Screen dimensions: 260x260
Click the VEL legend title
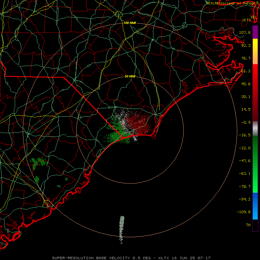[x=254, y=17]
